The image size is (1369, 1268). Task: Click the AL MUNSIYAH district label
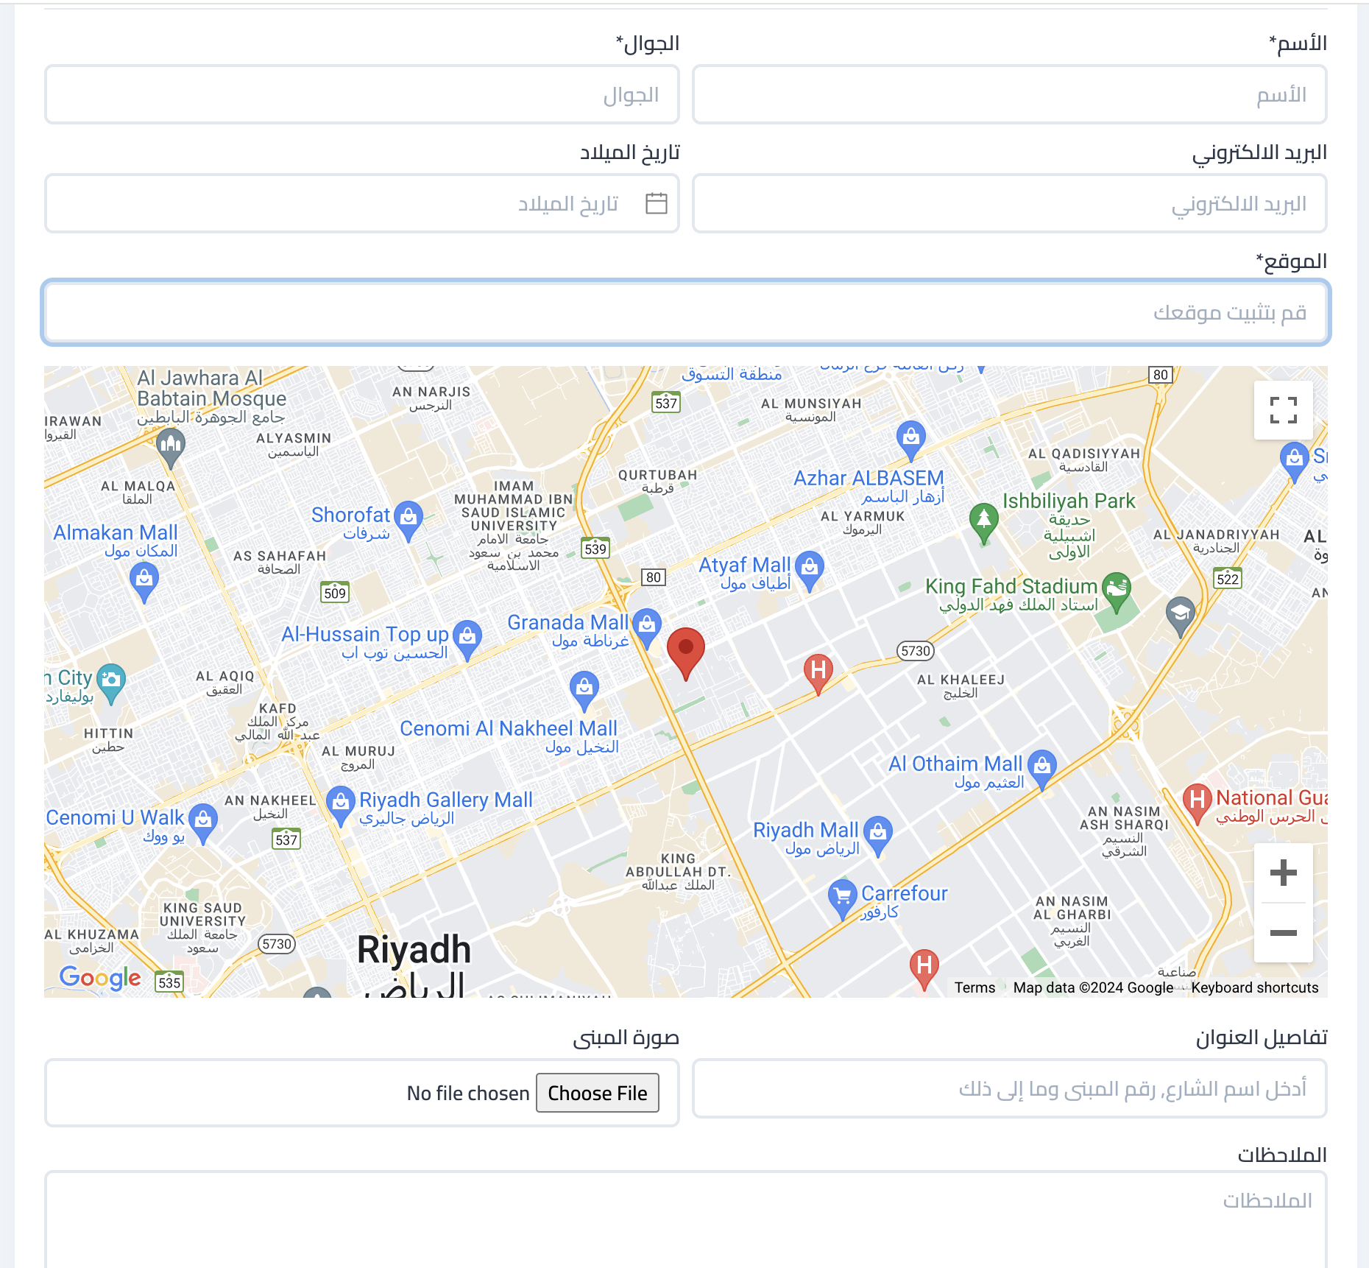point(810,409)
